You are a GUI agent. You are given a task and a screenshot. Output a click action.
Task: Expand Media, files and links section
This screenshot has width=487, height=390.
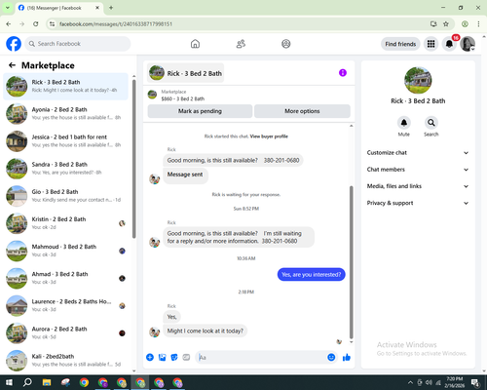418,186
